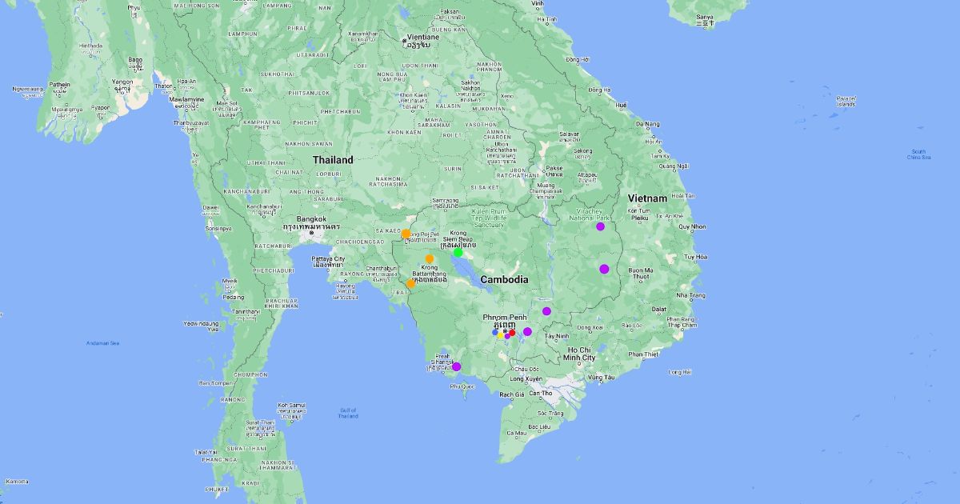Click the South China Sea label
Viewport: 960px width, 504px height.
tap(920, 154)
